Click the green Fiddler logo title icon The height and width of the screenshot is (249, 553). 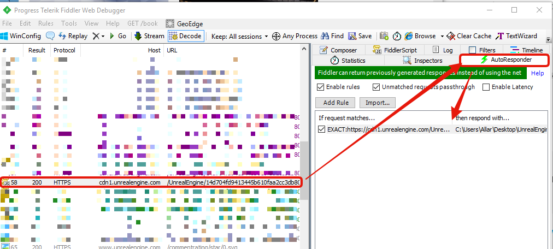[x=7, y=10]
